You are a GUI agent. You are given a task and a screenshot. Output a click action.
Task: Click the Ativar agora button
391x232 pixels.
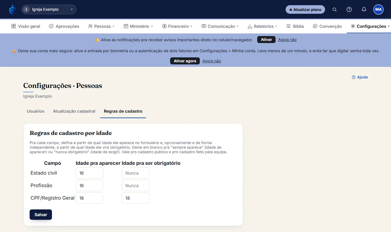(x=185, y=61)
